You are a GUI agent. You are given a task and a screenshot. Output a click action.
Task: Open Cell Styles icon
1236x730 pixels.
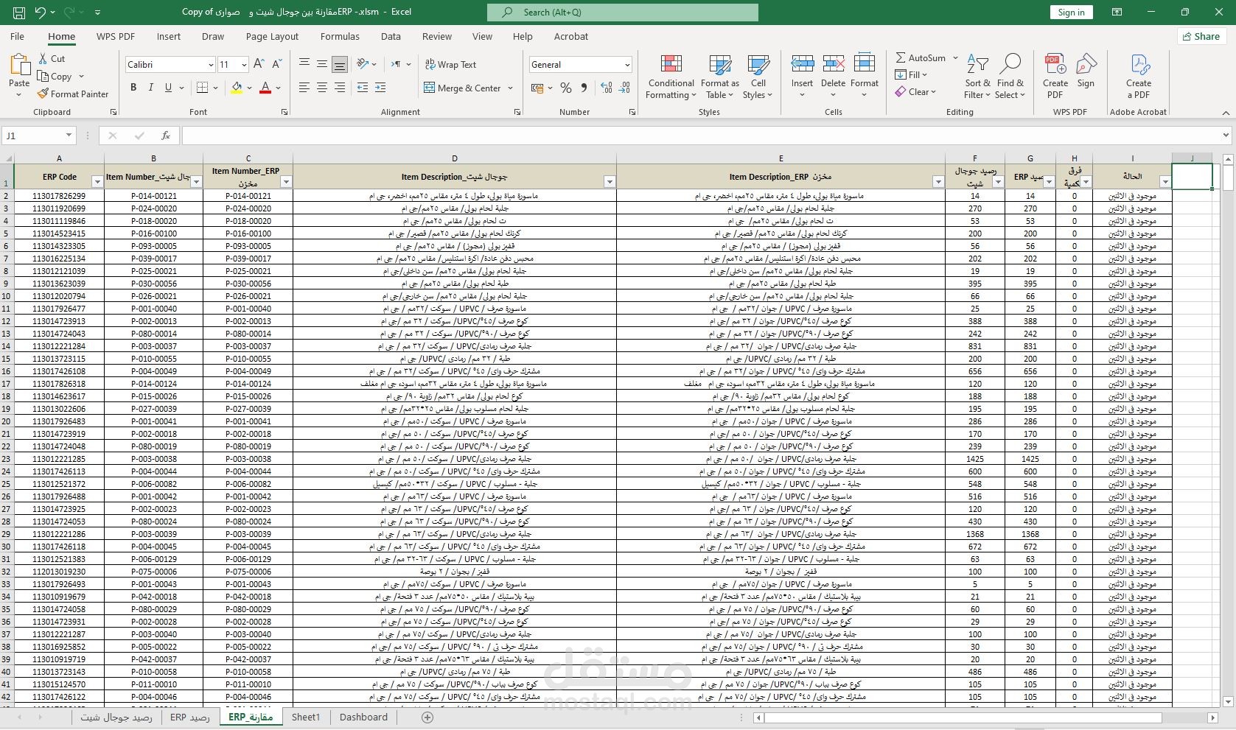(758, 65)
